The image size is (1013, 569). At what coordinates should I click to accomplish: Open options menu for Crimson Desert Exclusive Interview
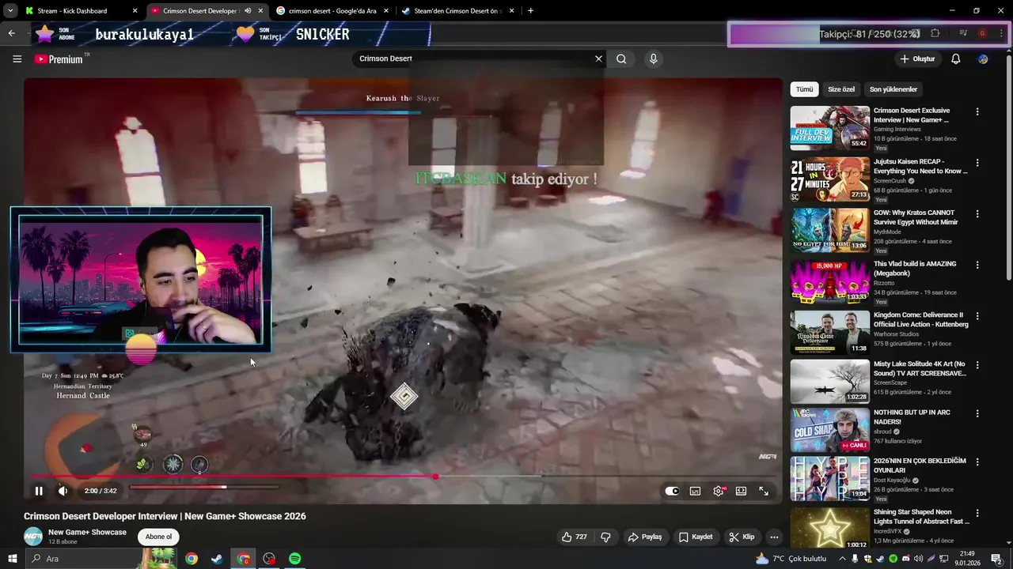(977, 112)
